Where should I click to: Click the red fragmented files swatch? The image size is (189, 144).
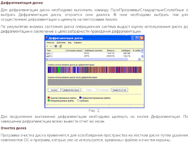pyautogui.click(x=49, y=97)
